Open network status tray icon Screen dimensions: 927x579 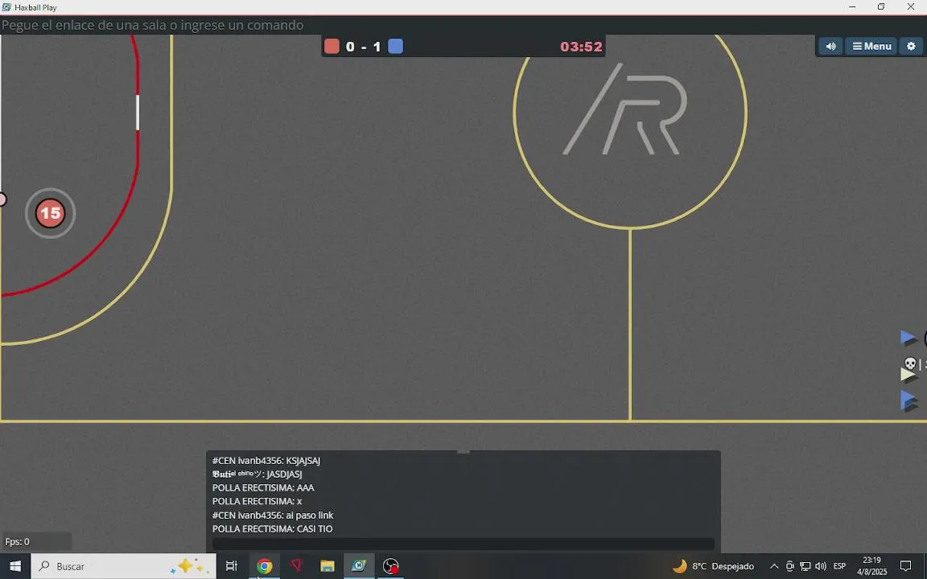tap(805, 566)
